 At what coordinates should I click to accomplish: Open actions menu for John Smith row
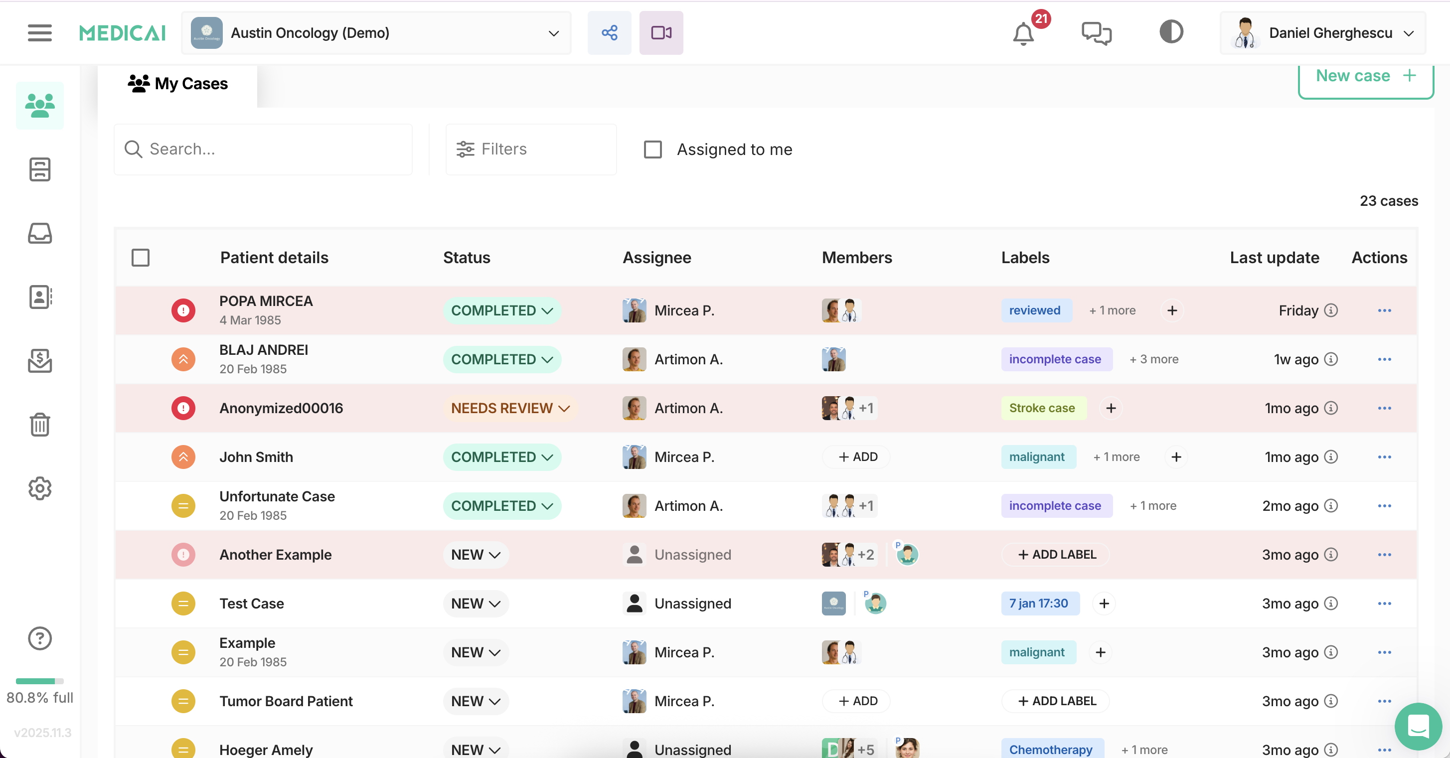click(1384, 457)
